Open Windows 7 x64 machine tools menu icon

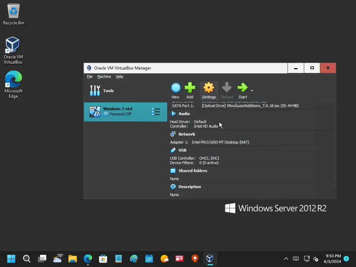(156, 112)
